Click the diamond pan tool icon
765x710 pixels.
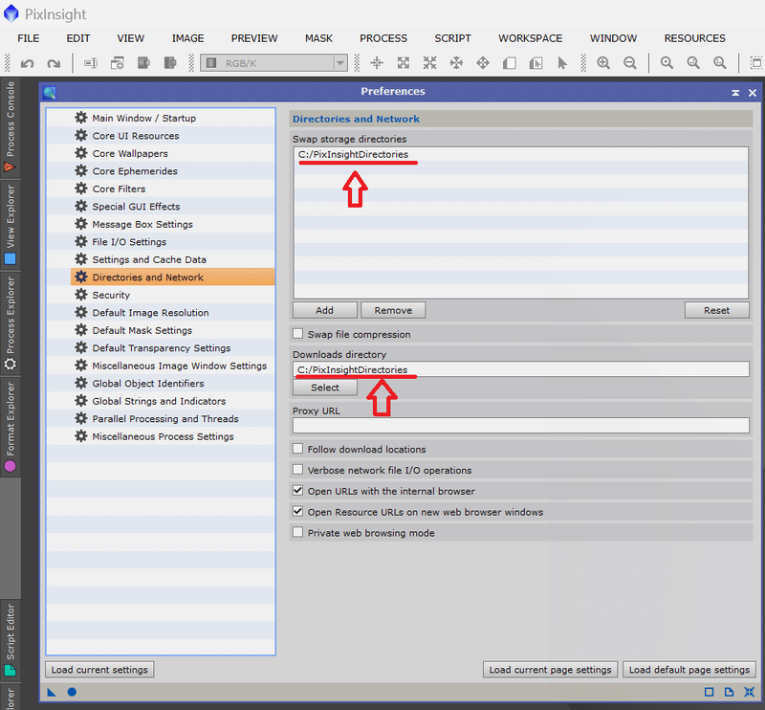click(483, 63)
